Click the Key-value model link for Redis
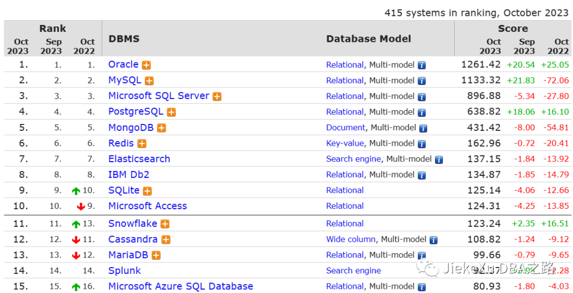 click(x=345, y=144)
